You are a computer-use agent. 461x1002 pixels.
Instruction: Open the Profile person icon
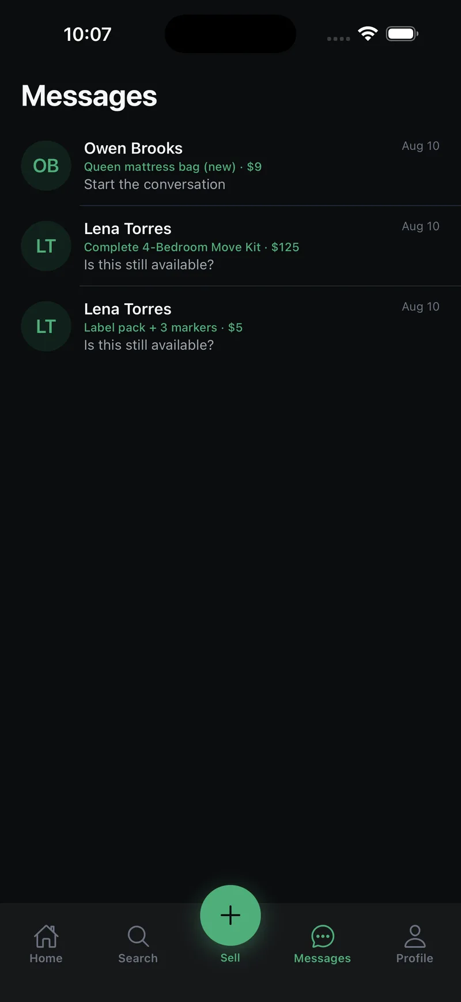point(415,936)
